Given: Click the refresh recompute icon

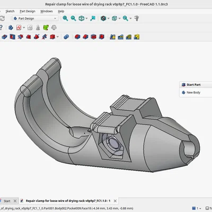Looking at the screenshot, I should click(x=2, y=19).
